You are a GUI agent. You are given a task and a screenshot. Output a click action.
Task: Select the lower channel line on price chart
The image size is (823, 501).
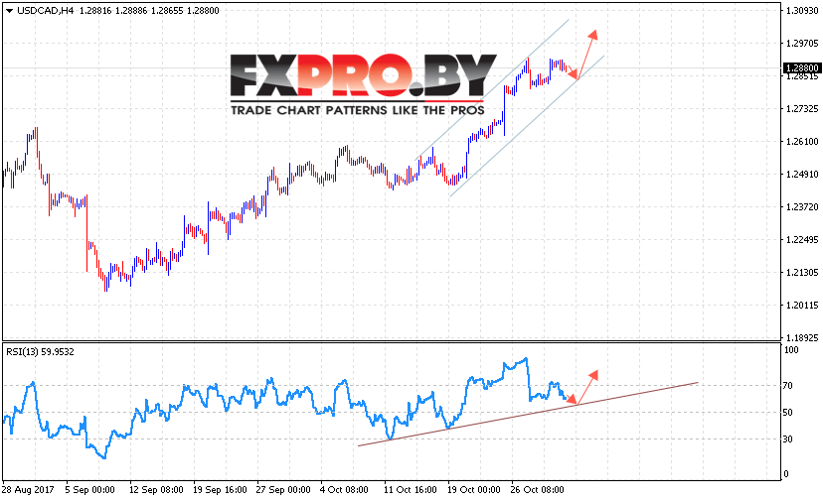(527, 126)
